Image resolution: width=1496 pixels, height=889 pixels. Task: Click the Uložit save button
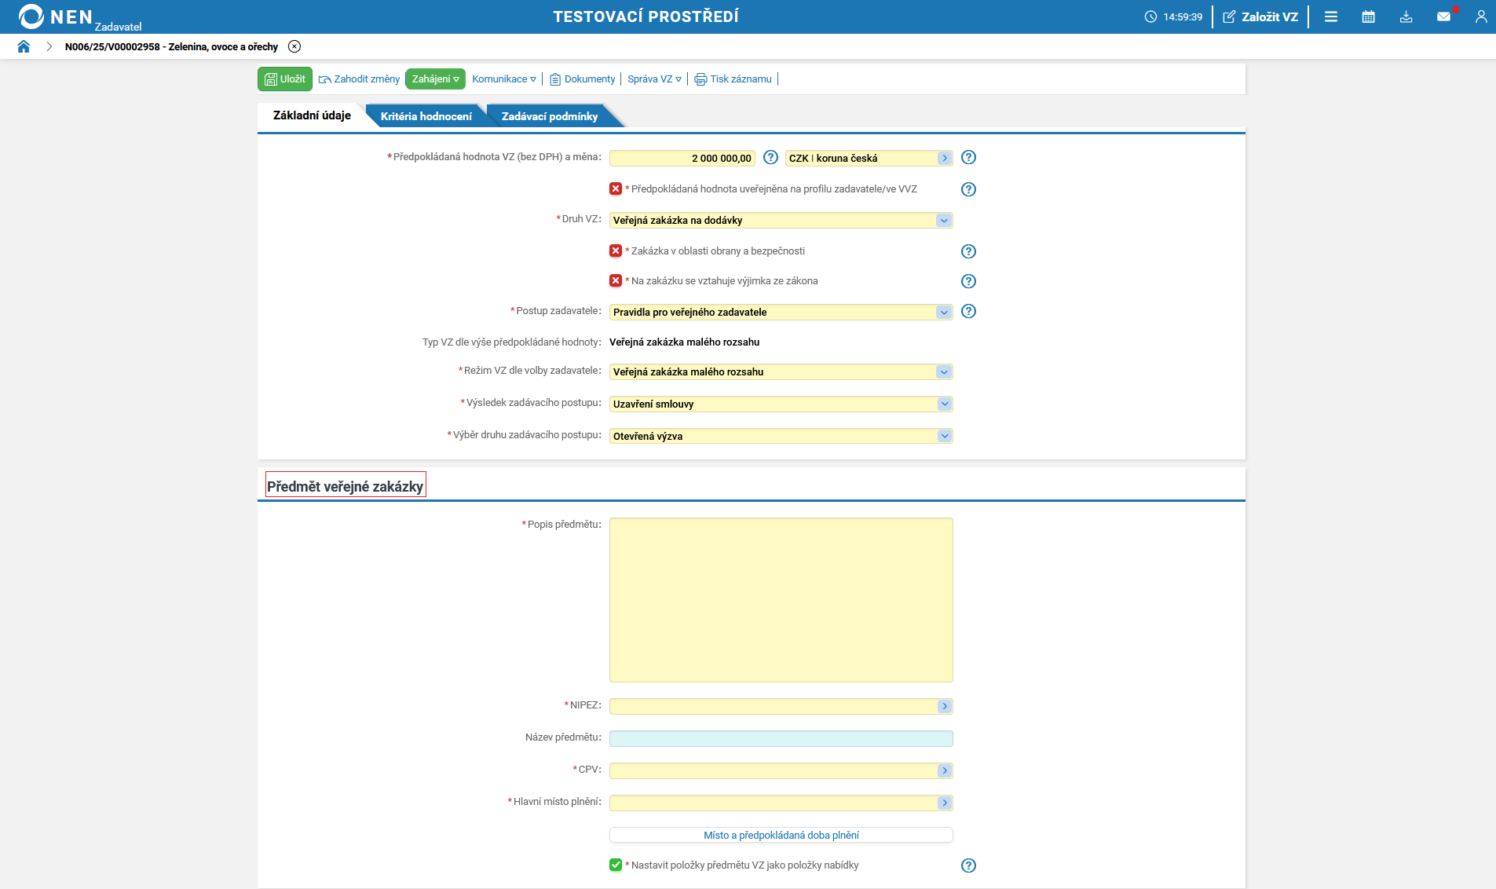pos(285,79)
